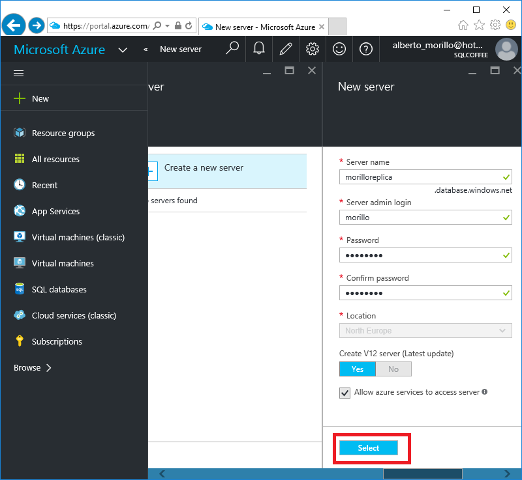The image size is (522, 480).
Task: Click the Virtual machines (classic) monitor icon
Action: coord(20,237)
